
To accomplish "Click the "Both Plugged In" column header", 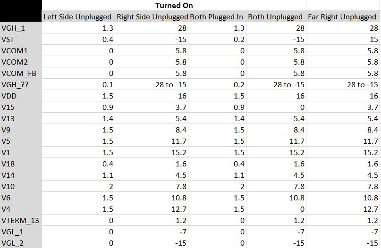I will point(217,17).
